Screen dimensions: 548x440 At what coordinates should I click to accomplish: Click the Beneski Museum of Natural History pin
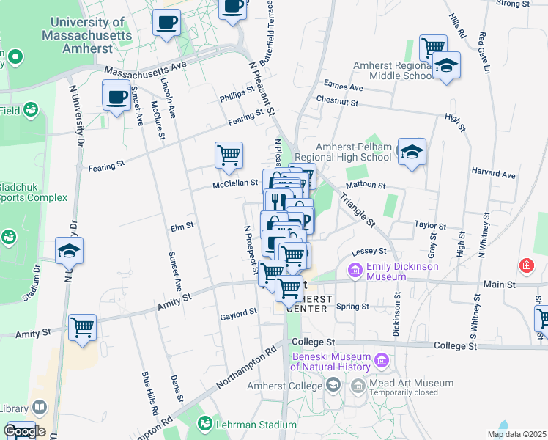coord(381,360)
